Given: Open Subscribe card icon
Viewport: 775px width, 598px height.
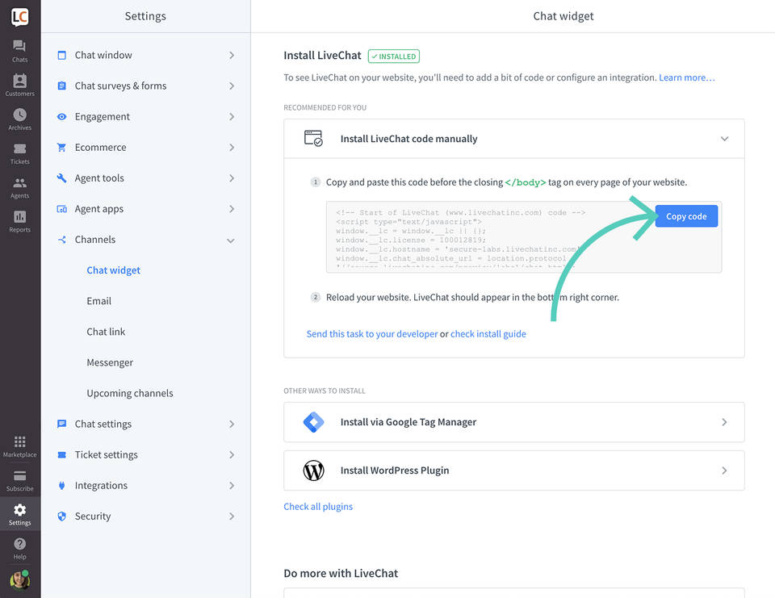Looking at the screenshot, I should pyautogui.click(x=19, y=479).
